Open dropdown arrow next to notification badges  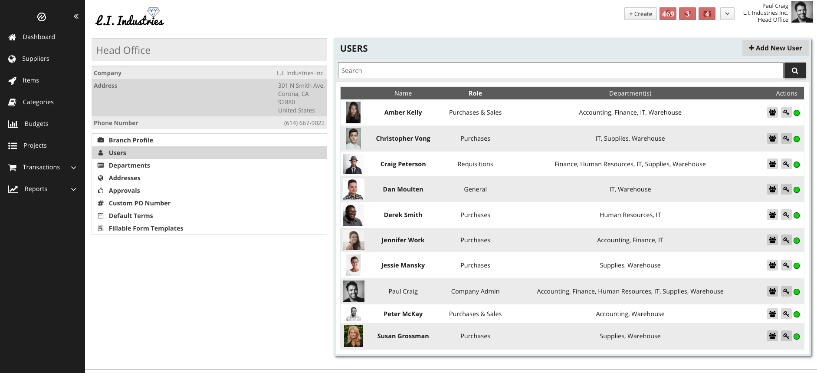(x=727, y=14)
